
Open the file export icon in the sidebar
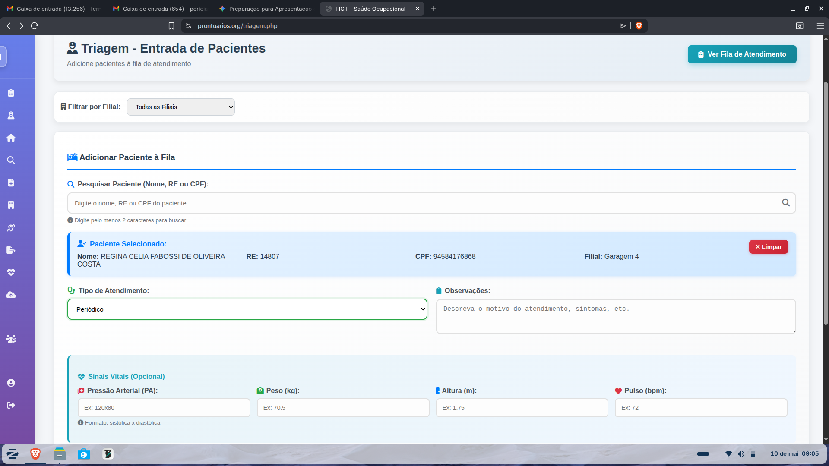pyautogui.click(x=11, y=250)
